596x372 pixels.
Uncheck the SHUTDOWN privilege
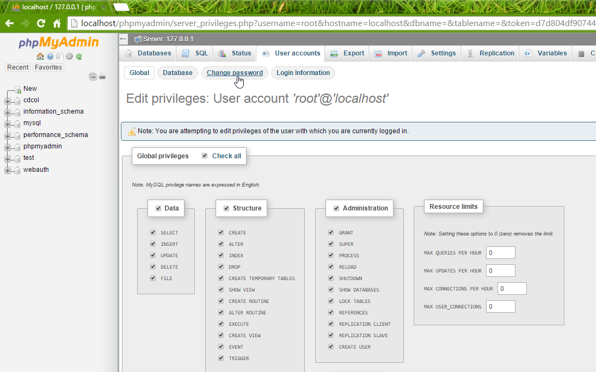(x=331, y=278)
